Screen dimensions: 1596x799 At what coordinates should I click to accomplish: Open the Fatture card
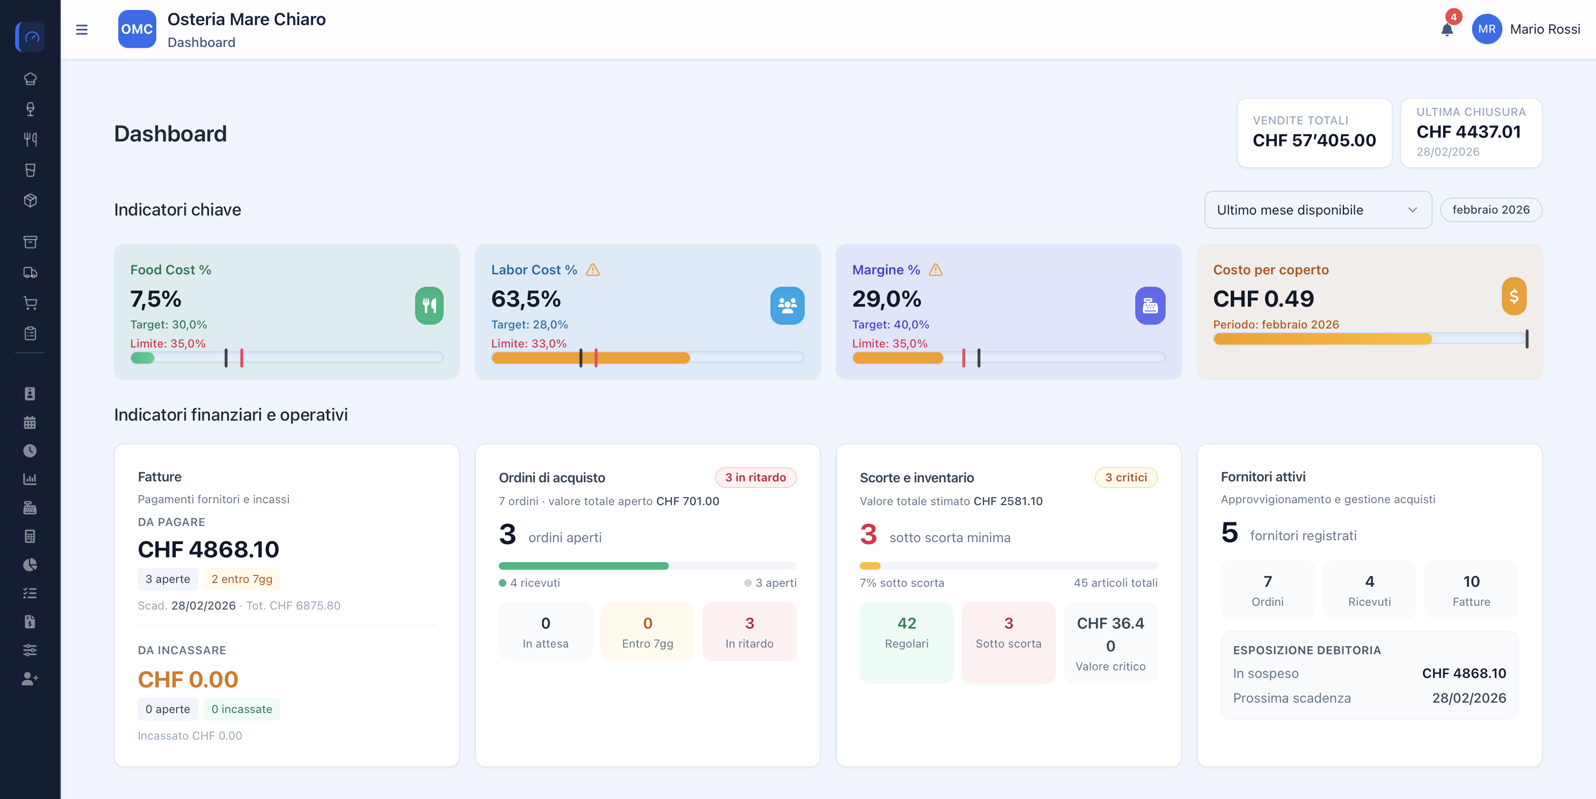[286, 605]
